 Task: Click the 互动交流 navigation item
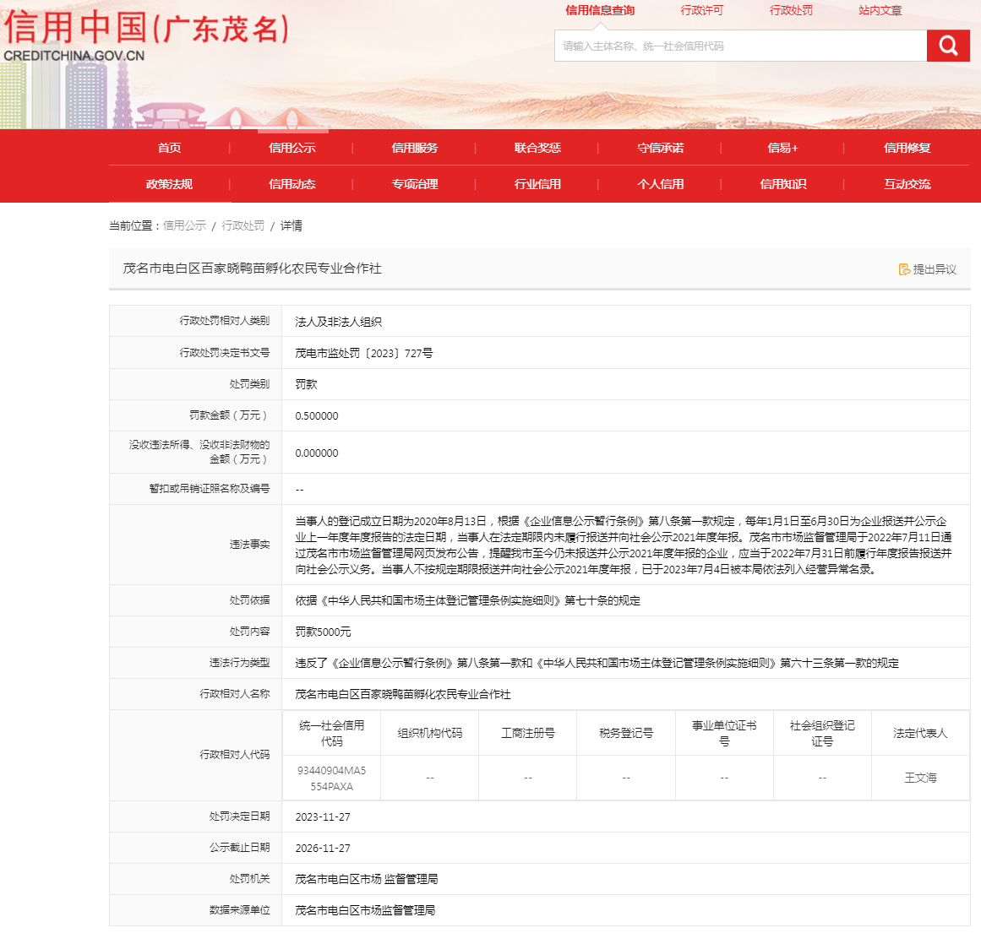(907, 184)
